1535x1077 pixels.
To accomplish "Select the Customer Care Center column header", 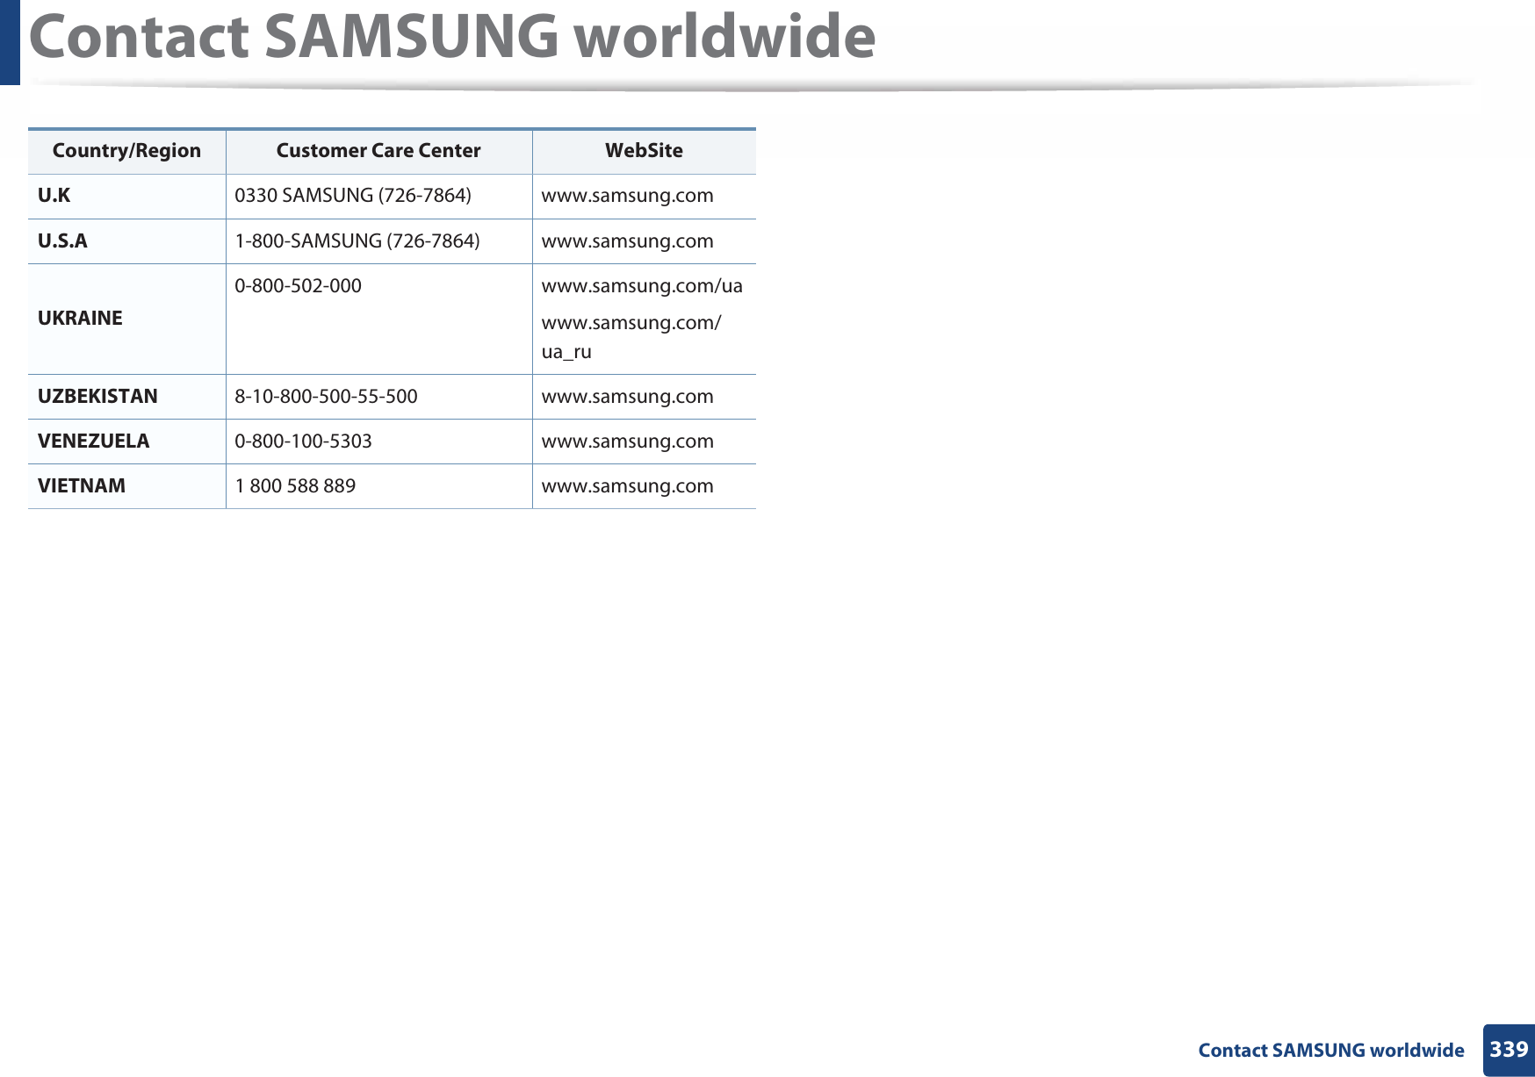I will 378,151.
